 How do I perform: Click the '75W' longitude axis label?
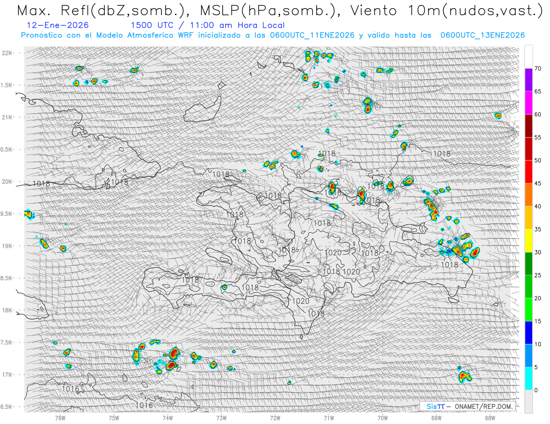click(114, 418)
